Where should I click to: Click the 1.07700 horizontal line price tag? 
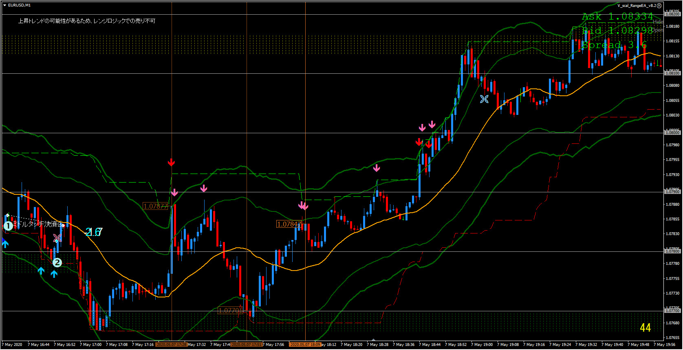pos(672,311)
